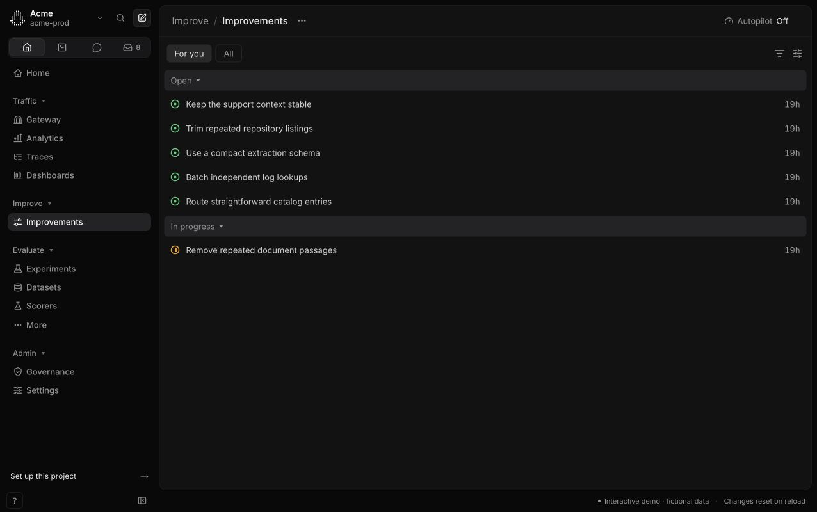Screen dimensions: 817x512
Task: Open Dashboards in the sidebar
Action: tap(79, 175)
